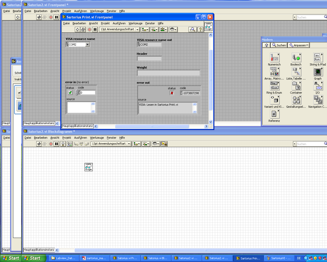Pause execution in Sartorius Print.vi toolbar

95,29
